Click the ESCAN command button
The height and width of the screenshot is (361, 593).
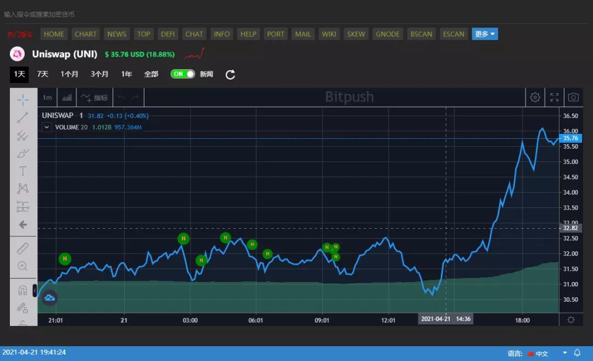pyautogui.click(x=454, y=34)
